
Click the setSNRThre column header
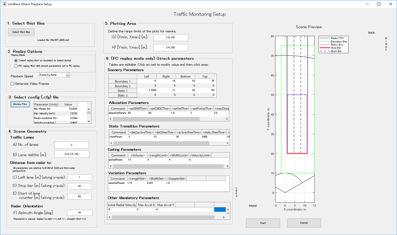click(x=138, y=108)
